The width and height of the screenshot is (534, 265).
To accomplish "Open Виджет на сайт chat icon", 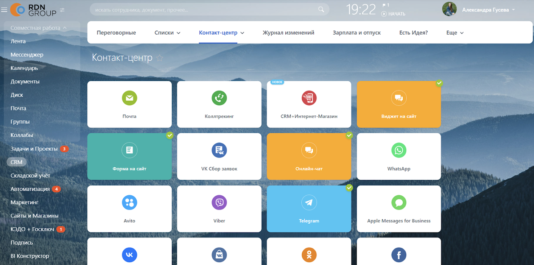I will 399,98.
